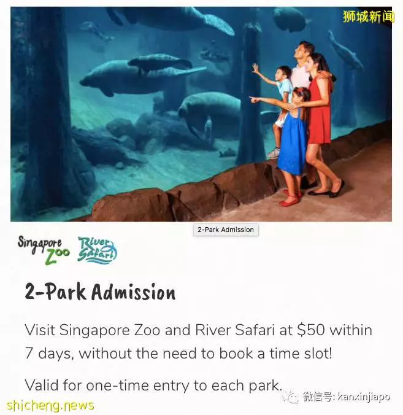Click the manatee aquarium banner image

click(x=201, y=114)
